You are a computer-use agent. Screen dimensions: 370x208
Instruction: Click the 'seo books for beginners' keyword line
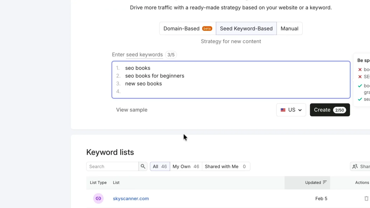click(155, 76)
